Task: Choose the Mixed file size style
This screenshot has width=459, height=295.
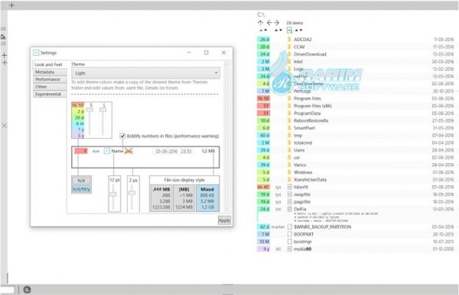Action: tap(207, 198)
